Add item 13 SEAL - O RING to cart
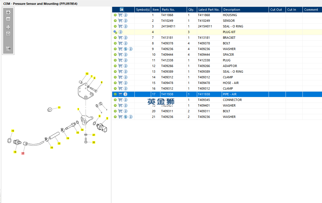 [x=120, y=72]
